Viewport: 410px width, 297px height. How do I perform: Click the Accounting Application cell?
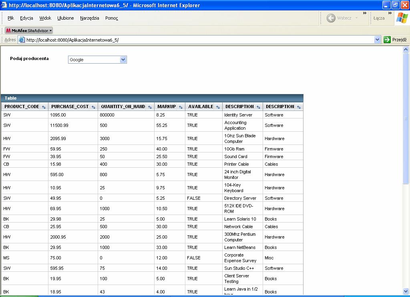242,125
